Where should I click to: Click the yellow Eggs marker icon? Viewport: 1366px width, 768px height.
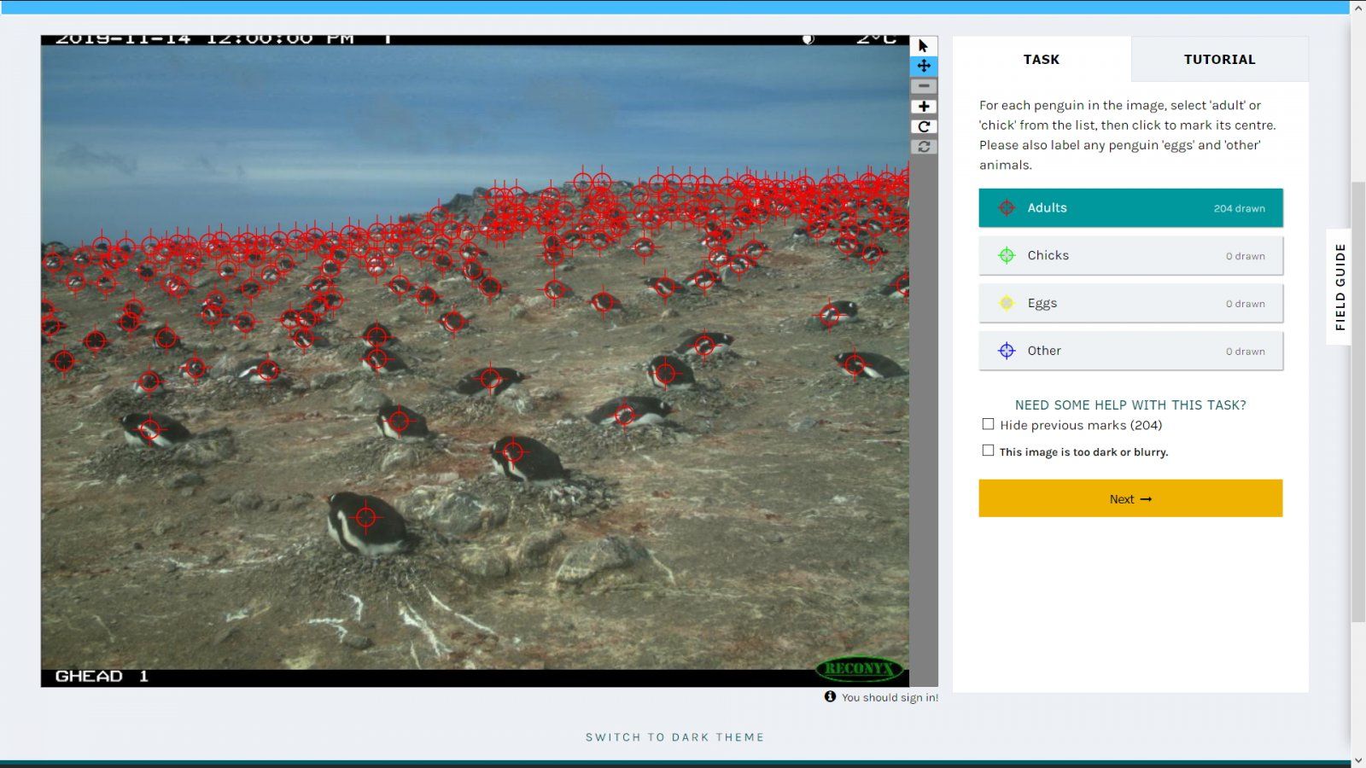tap(1007, 303)
